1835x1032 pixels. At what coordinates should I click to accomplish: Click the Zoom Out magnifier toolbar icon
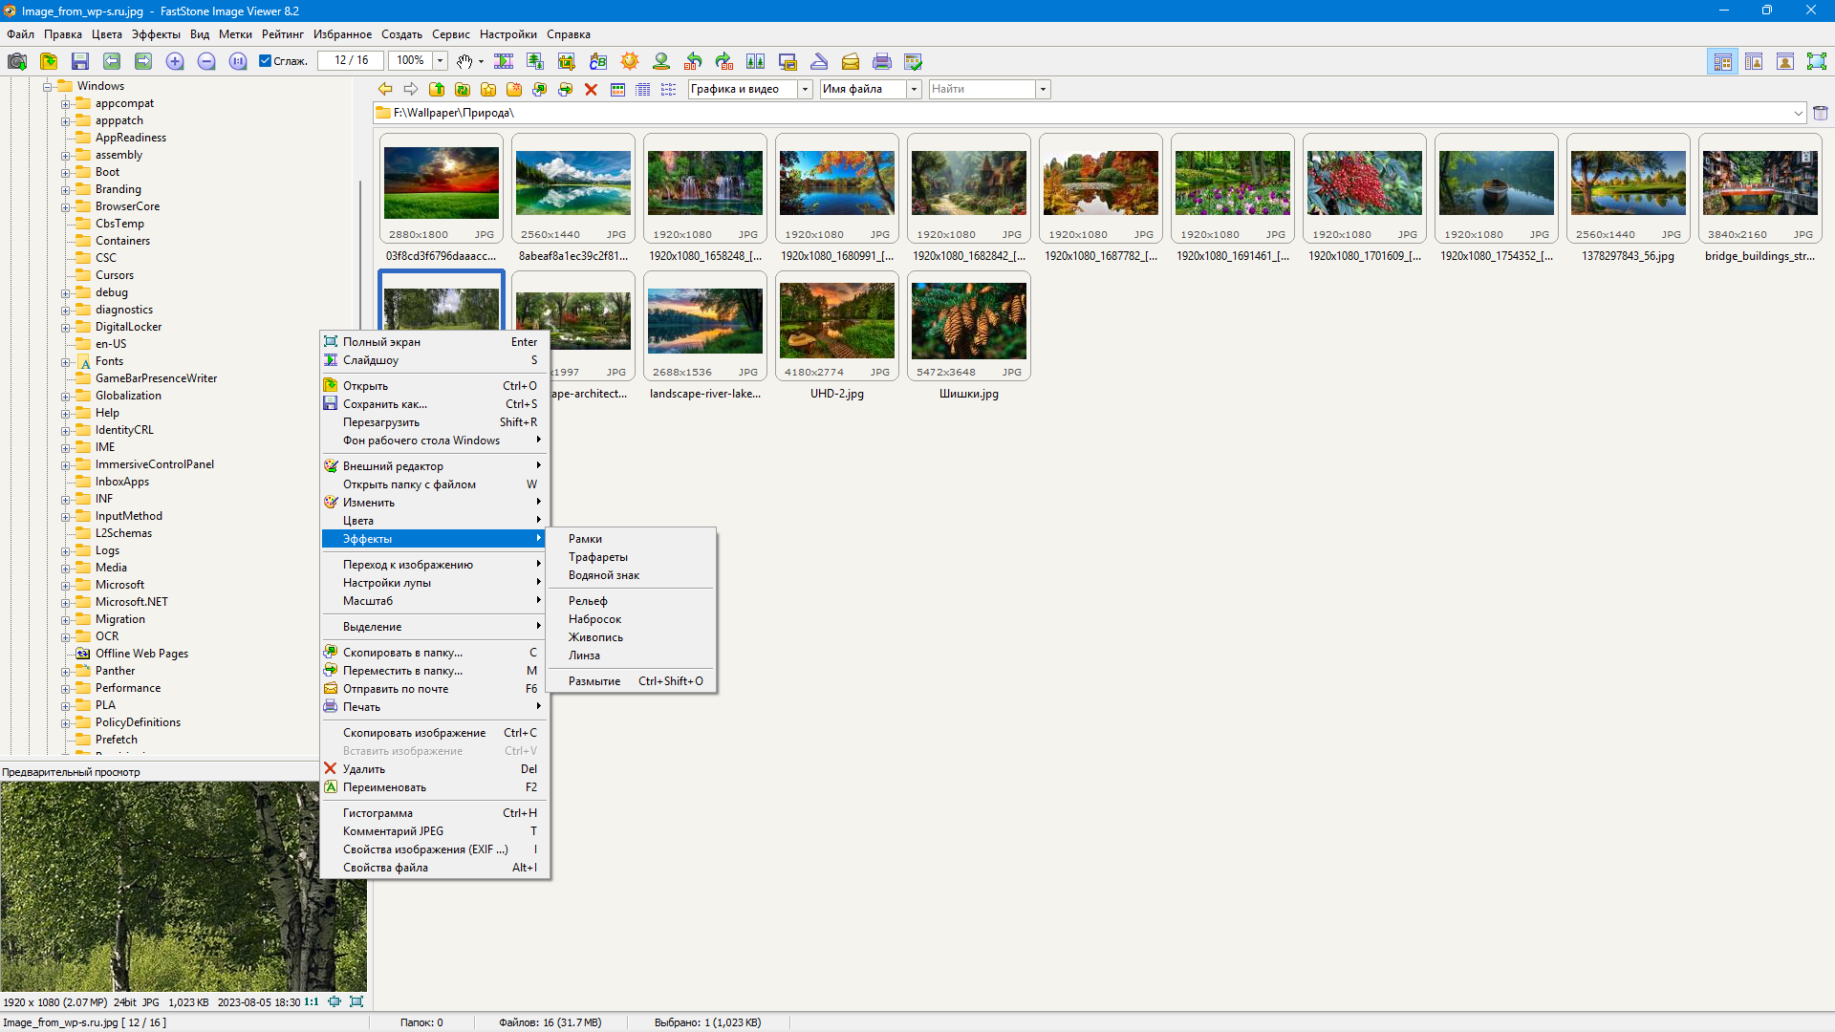click(x=206, y=61)
